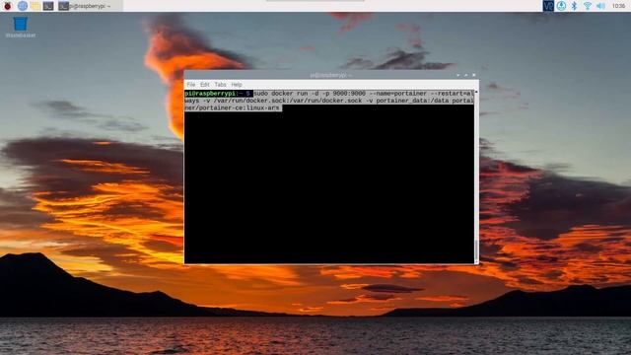The width and height of the screenshot is (631, 355).
Task: Open the File menu in terminal
Action: pyautogui.click(x=191, y=85)
